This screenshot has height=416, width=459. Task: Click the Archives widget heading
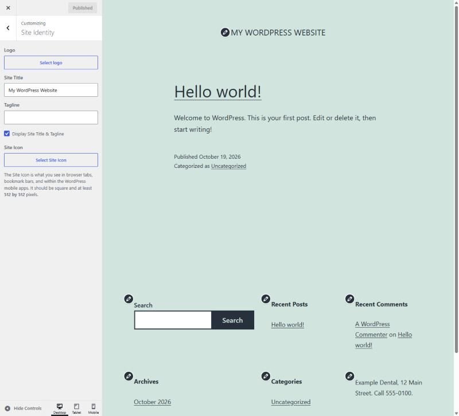coord(146,382)
